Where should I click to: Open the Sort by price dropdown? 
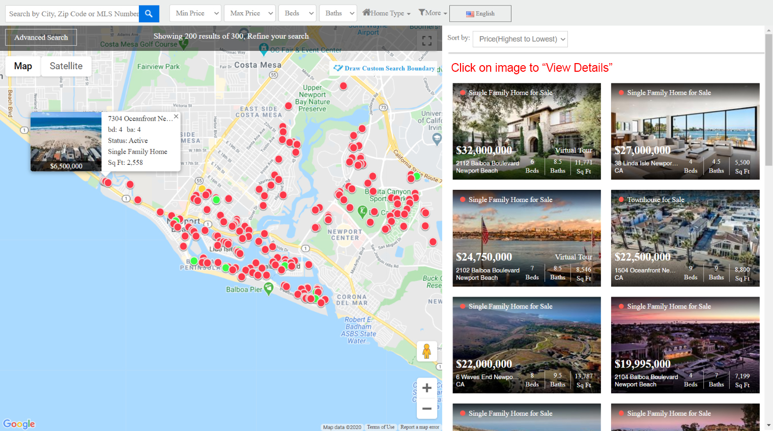coord(520,39)
